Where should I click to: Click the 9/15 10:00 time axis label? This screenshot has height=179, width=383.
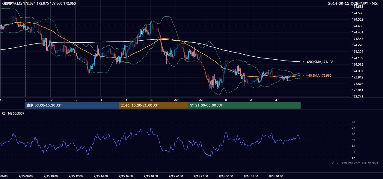point(50,176)
